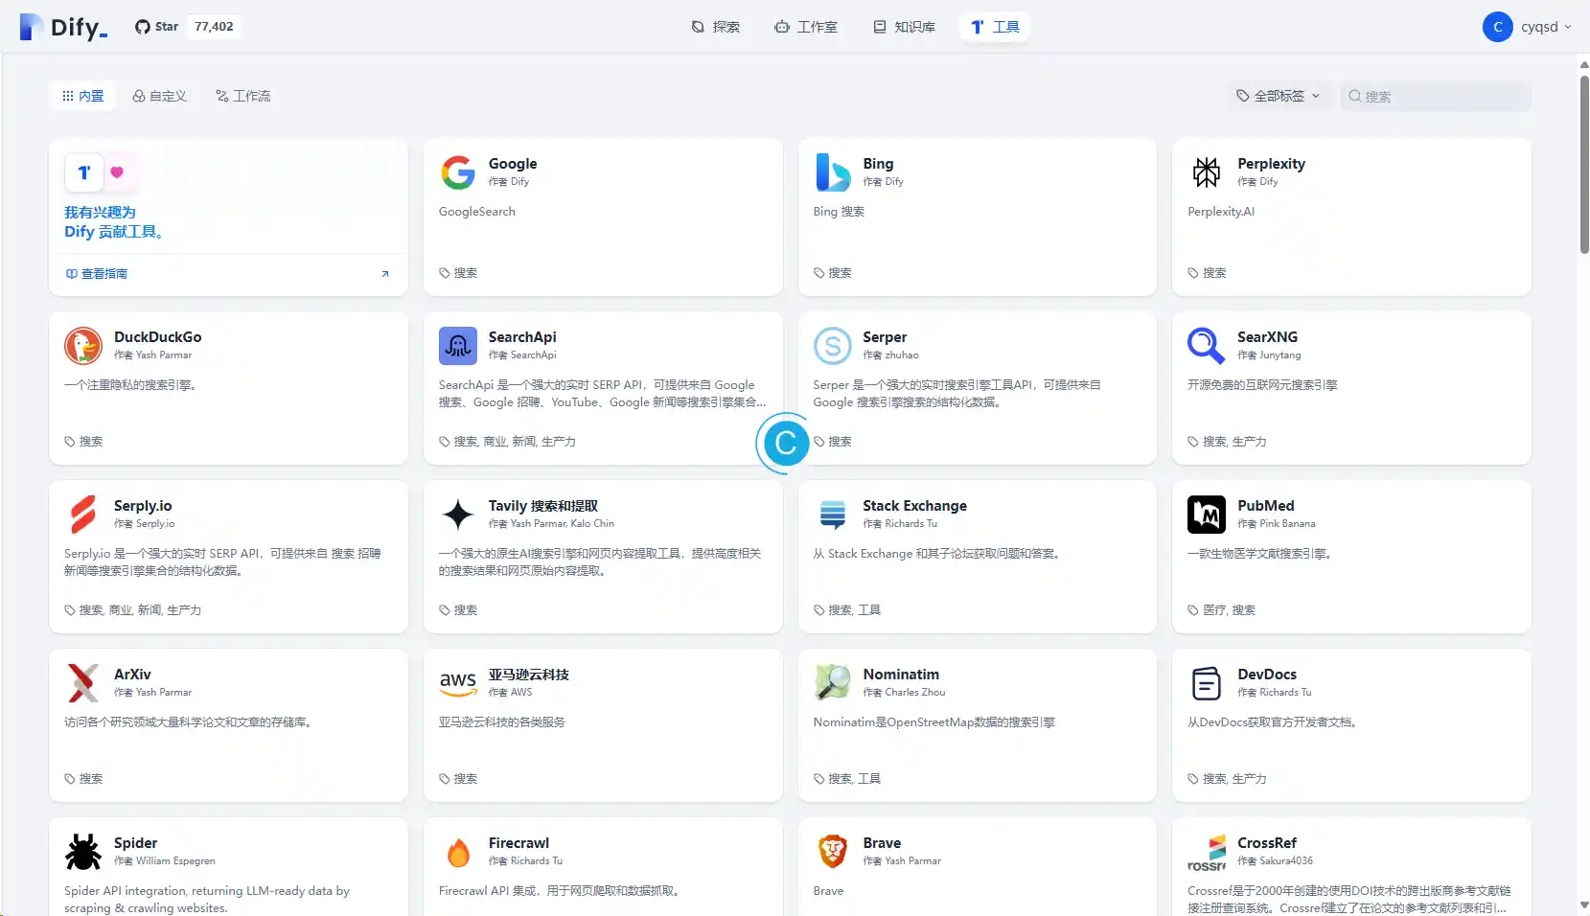This screenshot has height=916, width=1590.
Task: Switch to the 工作流 tools tab
Action: [243, 96]
